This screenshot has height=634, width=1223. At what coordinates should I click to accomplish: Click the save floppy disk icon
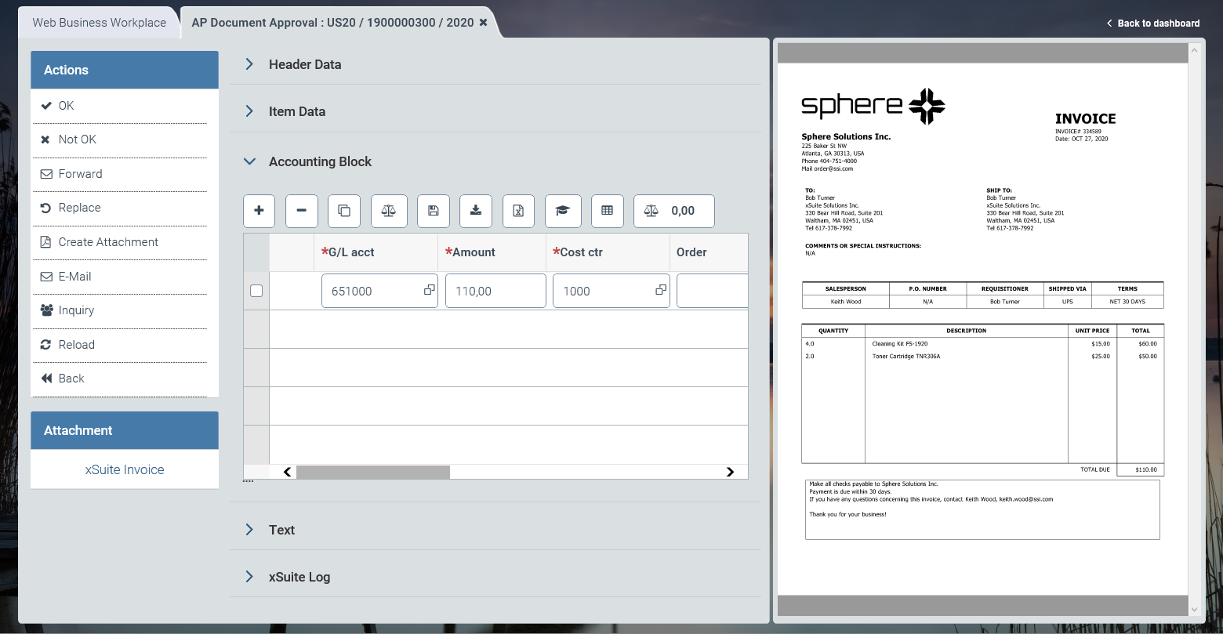pos(433,211)
